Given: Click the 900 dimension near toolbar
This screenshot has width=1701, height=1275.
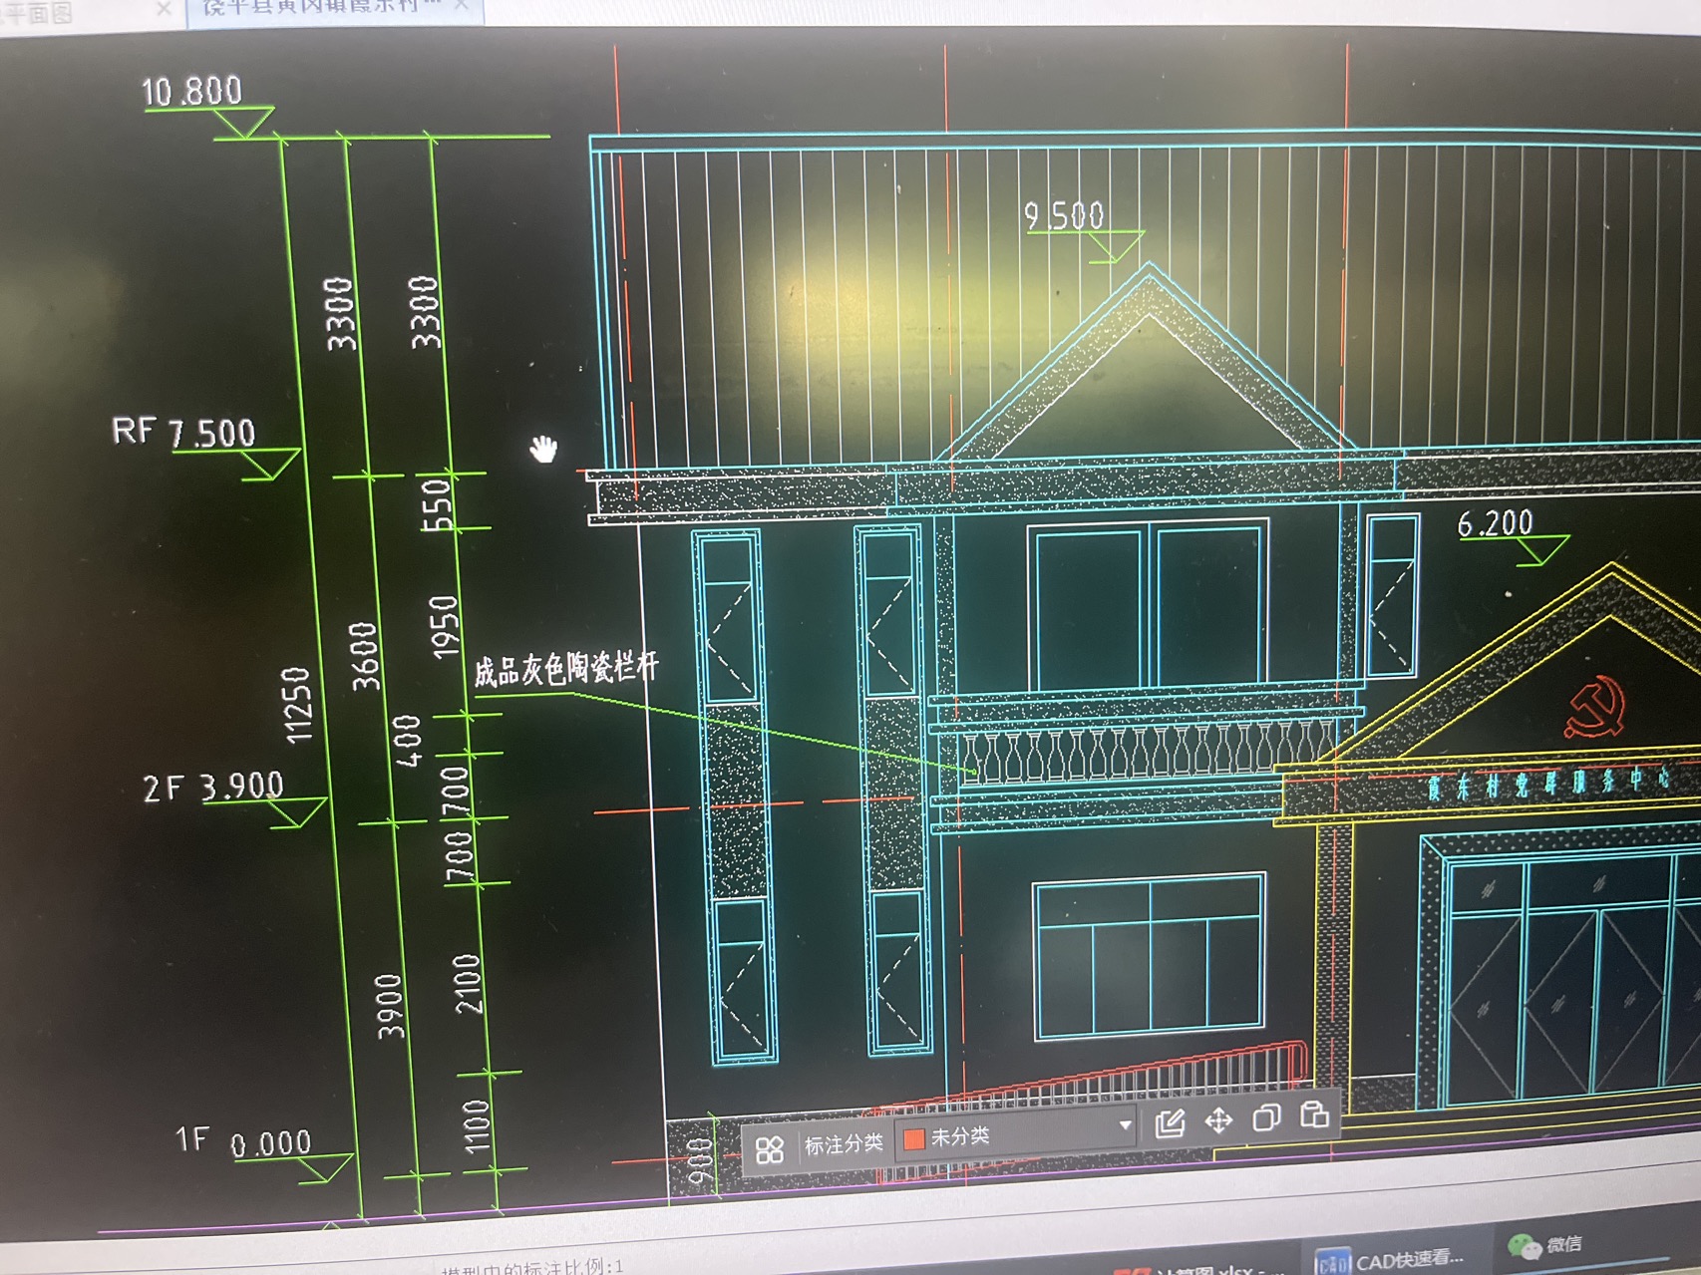Looking at the screenshot, I should [x=701, y=1162].
